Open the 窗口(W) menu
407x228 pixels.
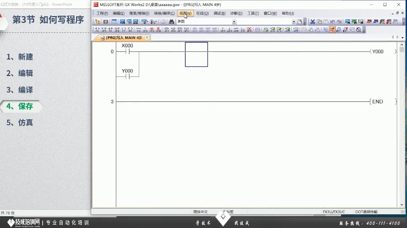(270, 13)
